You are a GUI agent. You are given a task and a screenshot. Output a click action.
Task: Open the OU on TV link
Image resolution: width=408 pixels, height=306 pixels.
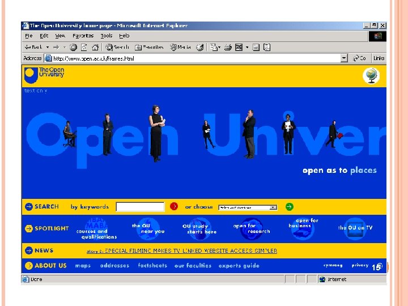coord(355,228)
